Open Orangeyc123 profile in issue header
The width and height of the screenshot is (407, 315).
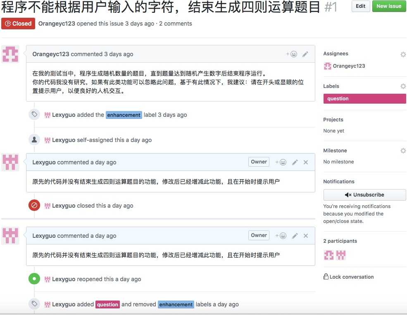57,24
